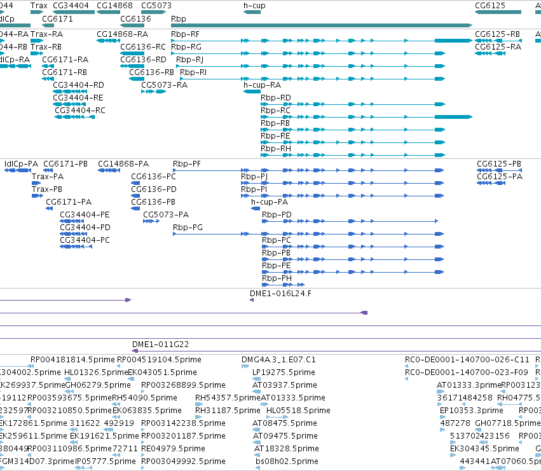Click the AT03937.5prime EST label
The height and width of the screenshot is (471, 541).
[x=285, y=385]
